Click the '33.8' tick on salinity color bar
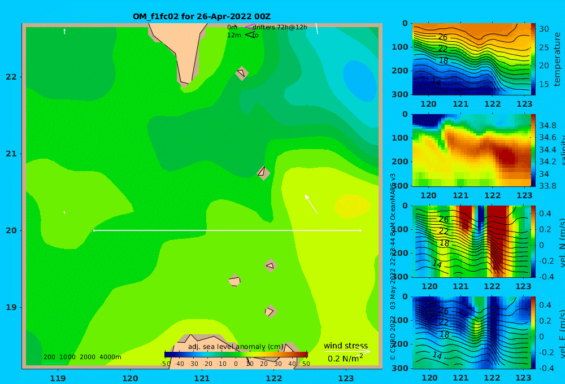The height and width of the screenshot is (384, 565). pos(547,186)
